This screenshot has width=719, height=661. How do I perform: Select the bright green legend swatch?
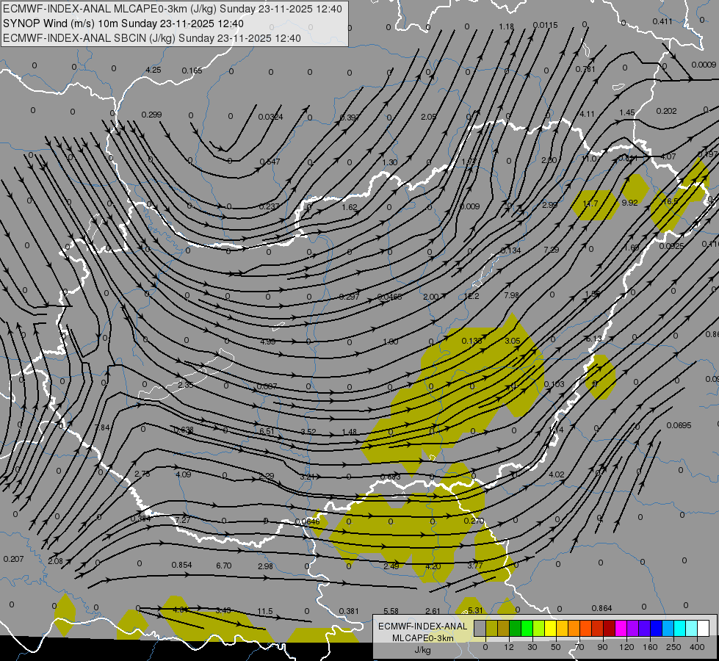pos(527,628)
